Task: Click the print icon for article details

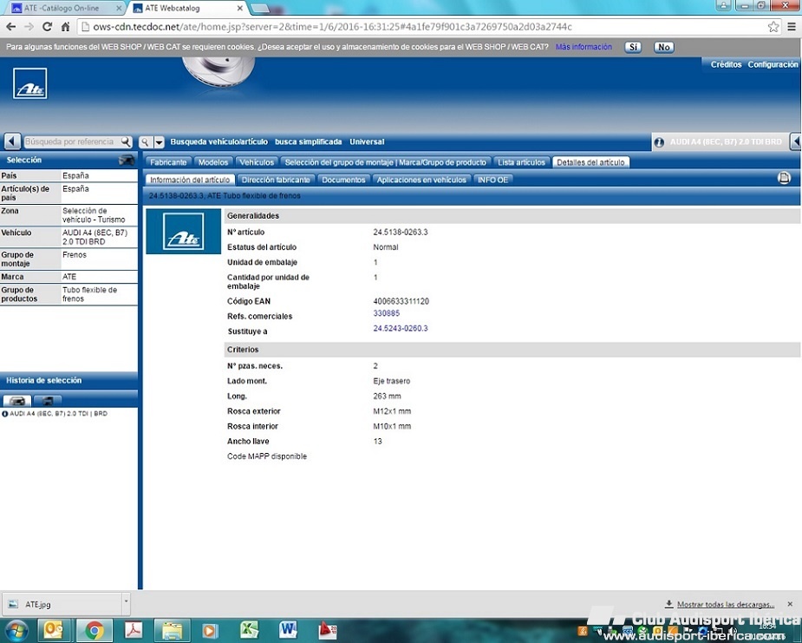Action: click(784, 178)
